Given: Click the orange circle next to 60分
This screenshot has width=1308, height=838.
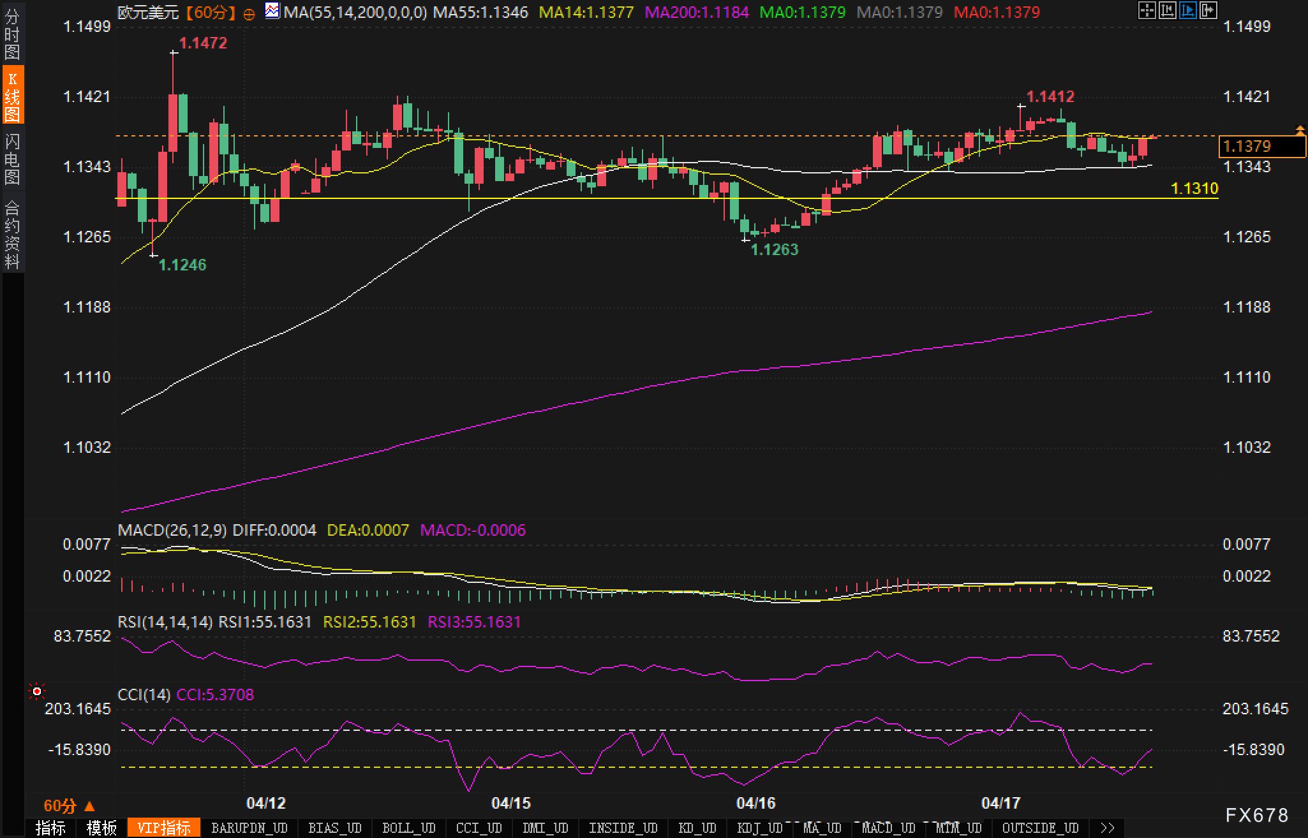Looking at the screenshot, I should 249,13.
